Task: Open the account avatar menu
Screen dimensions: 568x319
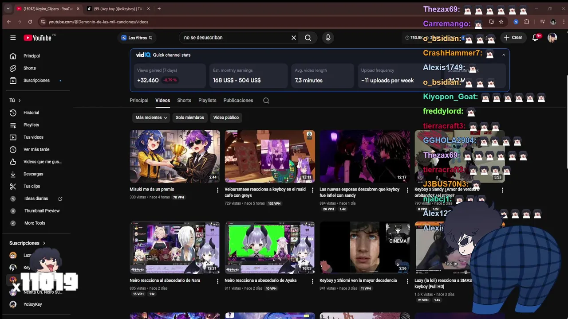Action: (552, 38)
